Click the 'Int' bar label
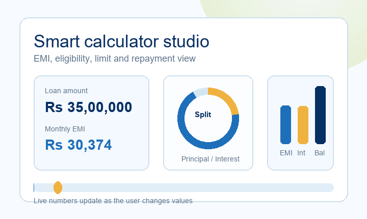The height and width of the screenshot is (219, 367). pyautogui.click(x=301, y=153)
